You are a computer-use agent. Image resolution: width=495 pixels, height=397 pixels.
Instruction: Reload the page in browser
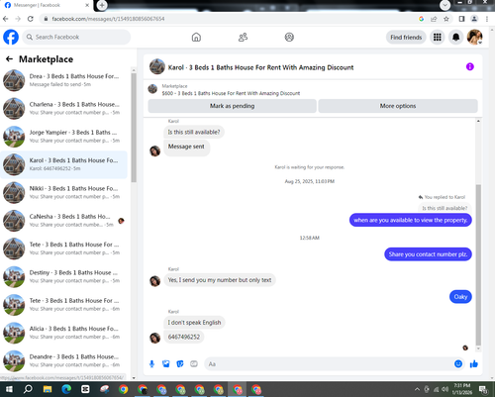(x=31, y=19)
